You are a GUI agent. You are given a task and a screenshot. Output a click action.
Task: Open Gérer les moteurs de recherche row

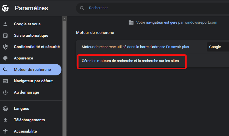[x=152, y=61]
